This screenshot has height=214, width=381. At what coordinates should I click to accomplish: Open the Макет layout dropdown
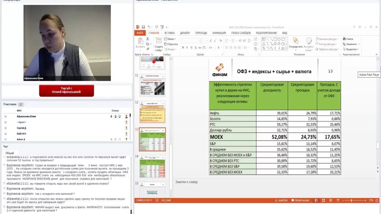pyautogui.click(x=170, y=39)
